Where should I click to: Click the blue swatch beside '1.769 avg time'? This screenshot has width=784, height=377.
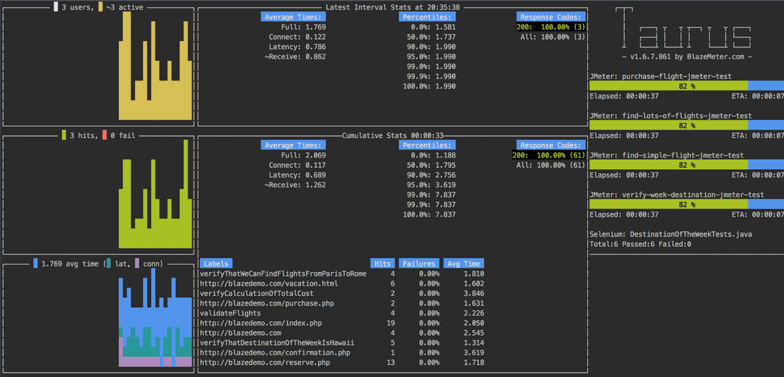tap(35, 263)
